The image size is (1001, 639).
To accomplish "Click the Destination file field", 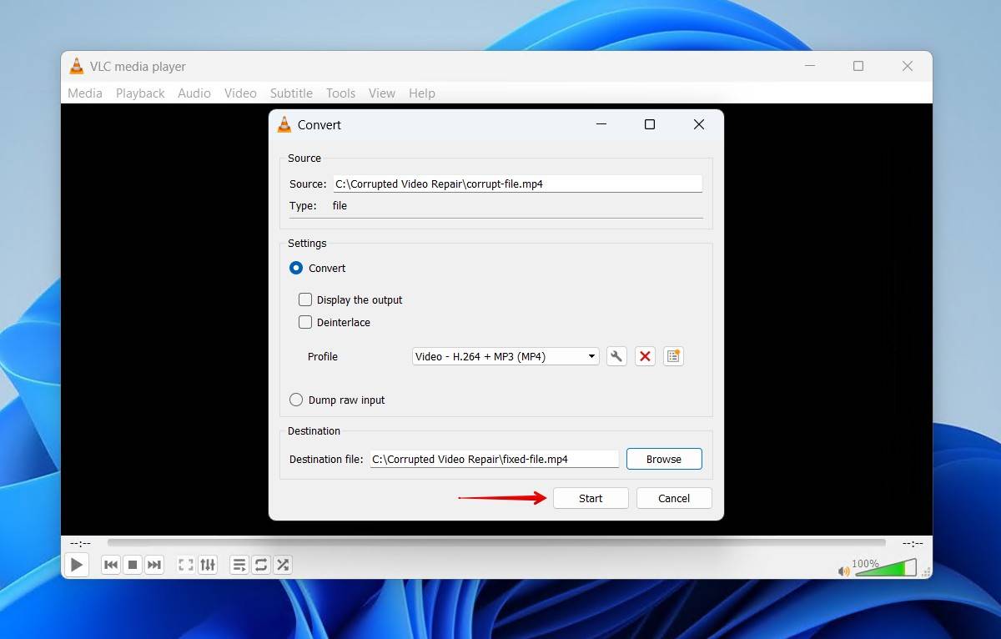I will click(494, 459).
